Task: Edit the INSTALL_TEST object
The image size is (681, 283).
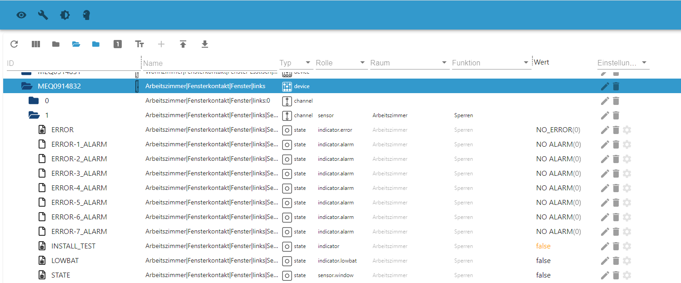Action: [x=605, y=246]
